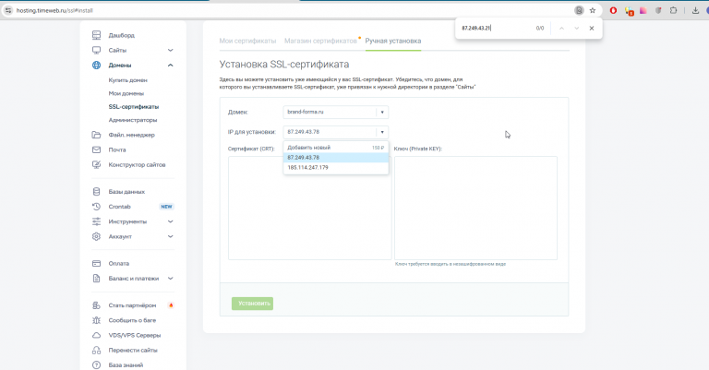Click the Баланс и платежи document icon
The width and height of the screenshot is (709, 370).
96,279
